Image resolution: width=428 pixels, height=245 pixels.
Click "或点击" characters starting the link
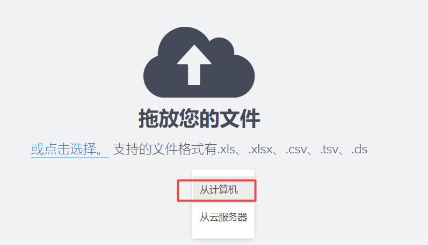50,150
